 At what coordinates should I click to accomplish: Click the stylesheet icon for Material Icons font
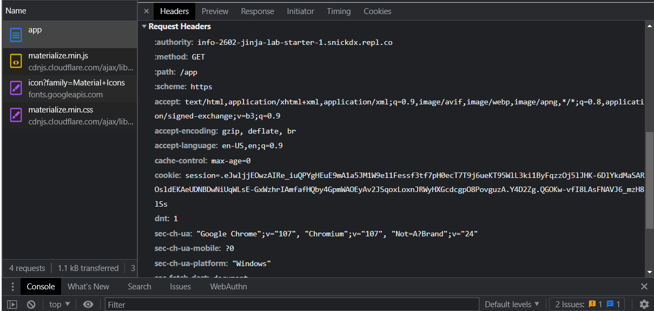coord(16,88)
